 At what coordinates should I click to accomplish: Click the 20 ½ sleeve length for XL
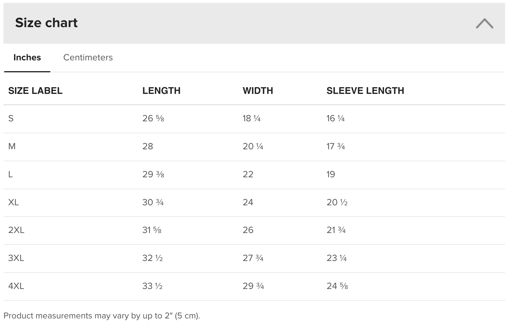(x=337, y=202)
